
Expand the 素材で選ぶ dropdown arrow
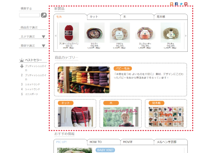44,46
